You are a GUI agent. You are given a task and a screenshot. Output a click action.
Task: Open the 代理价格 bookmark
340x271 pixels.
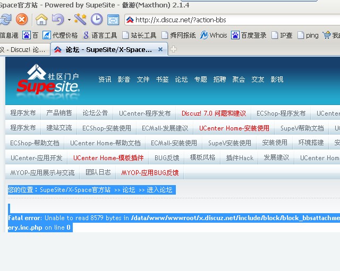60,35
